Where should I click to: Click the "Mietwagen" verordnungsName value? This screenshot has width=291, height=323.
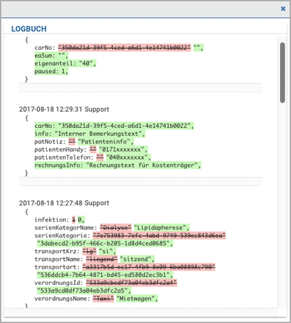[x=137, y=298]
